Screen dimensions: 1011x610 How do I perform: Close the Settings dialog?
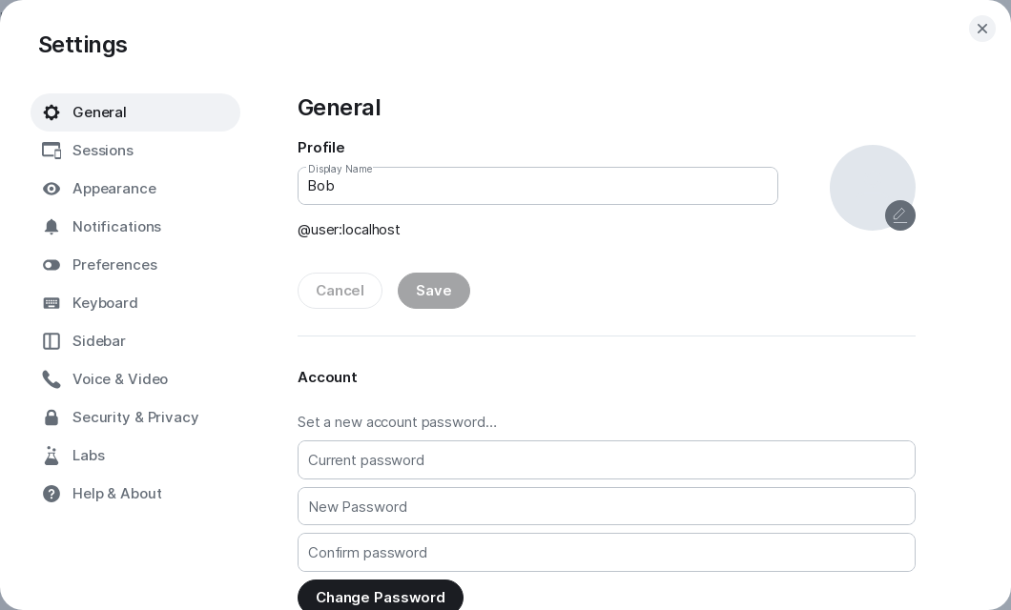pos(981,29)
